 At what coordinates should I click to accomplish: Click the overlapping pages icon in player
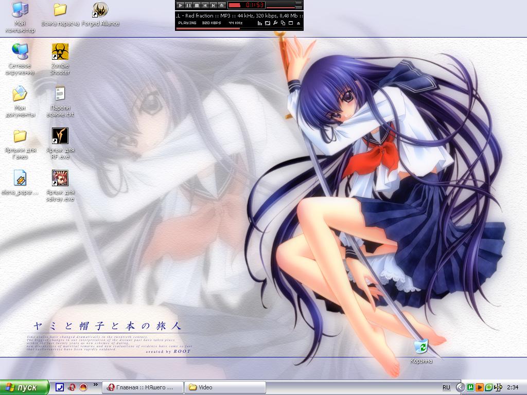283,23
